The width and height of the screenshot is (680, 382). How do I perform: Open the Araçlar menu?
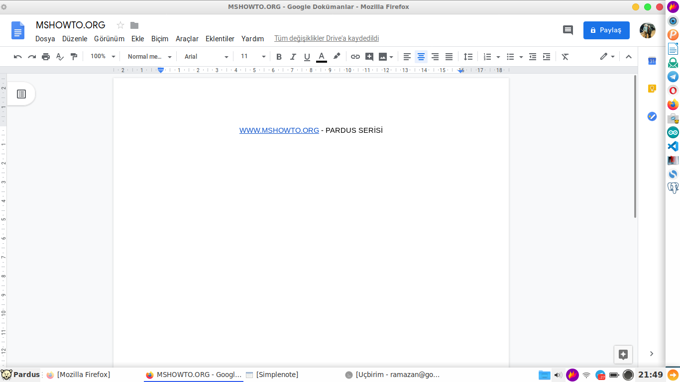click(x=187, y=39)
